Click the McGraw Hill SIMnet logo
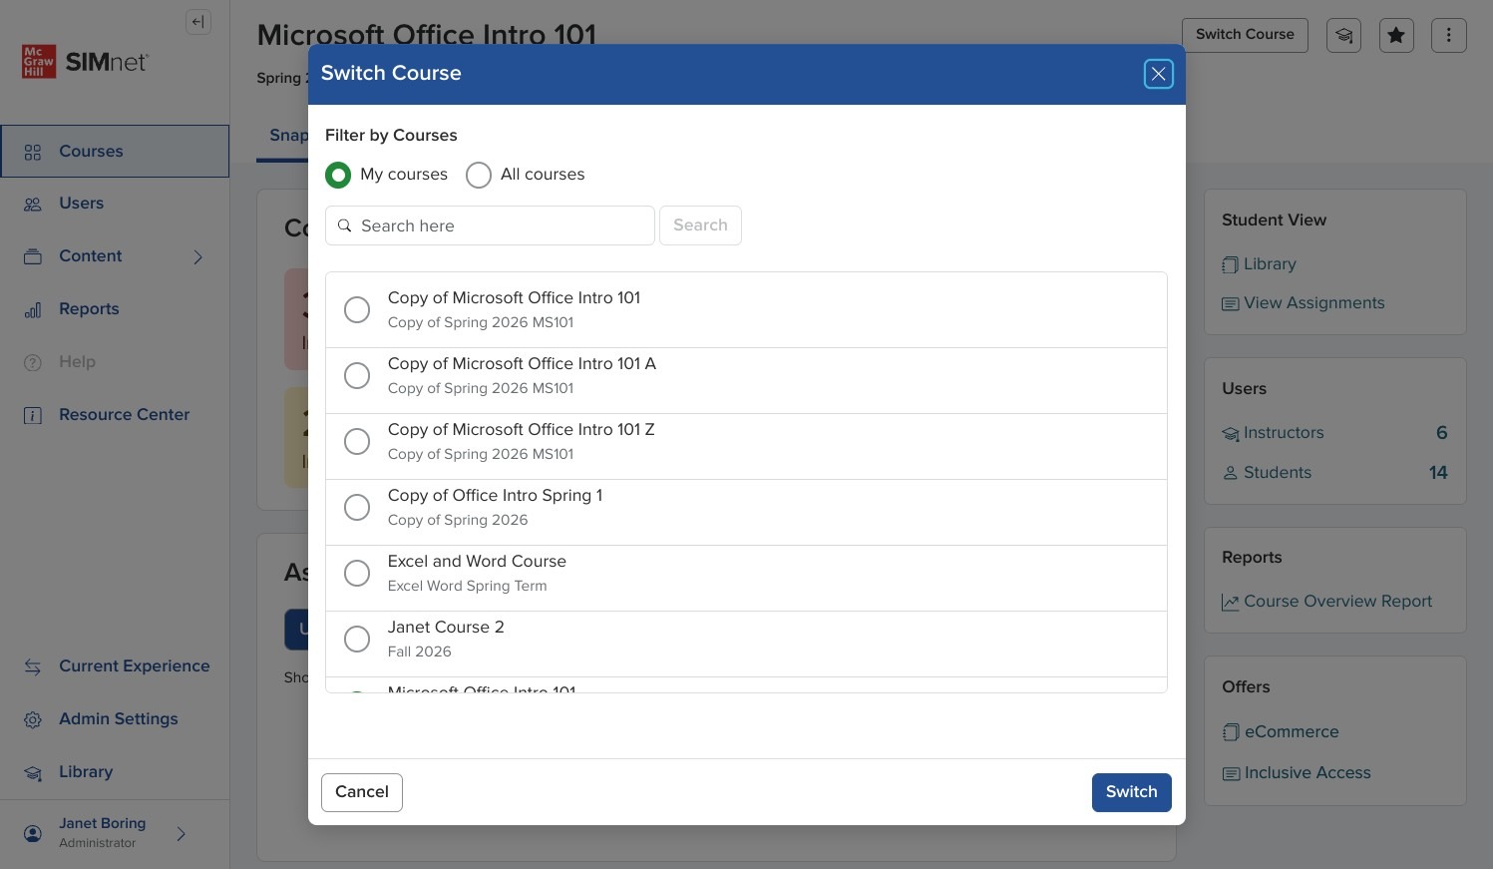This screenshot has height=869, width=1493. click(x=85, y=62)
